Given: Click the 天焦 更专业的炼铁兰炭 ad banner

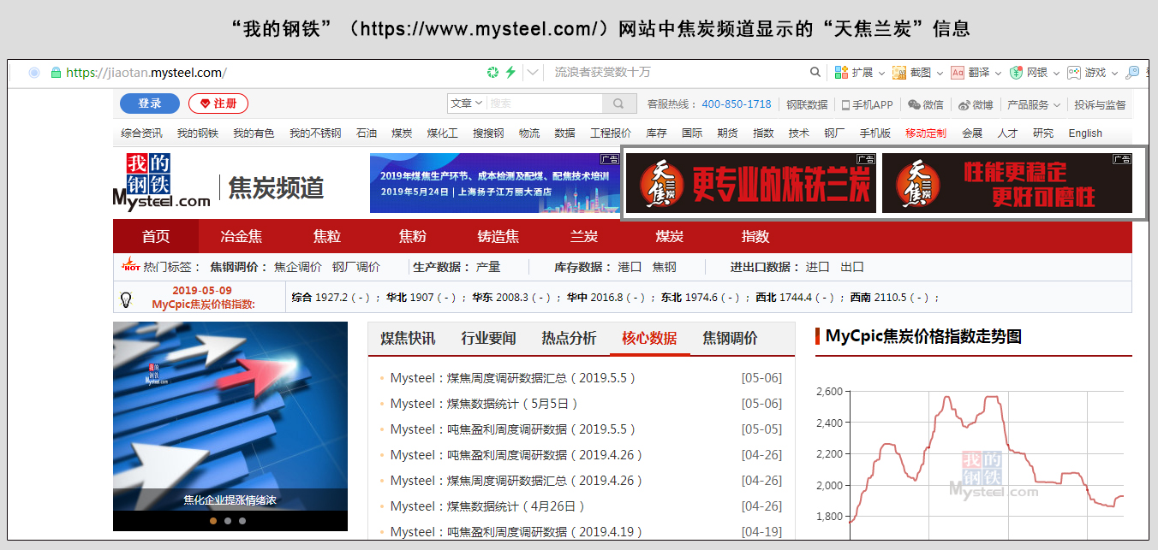Looking at the screenshot, I should pos(751,183).
